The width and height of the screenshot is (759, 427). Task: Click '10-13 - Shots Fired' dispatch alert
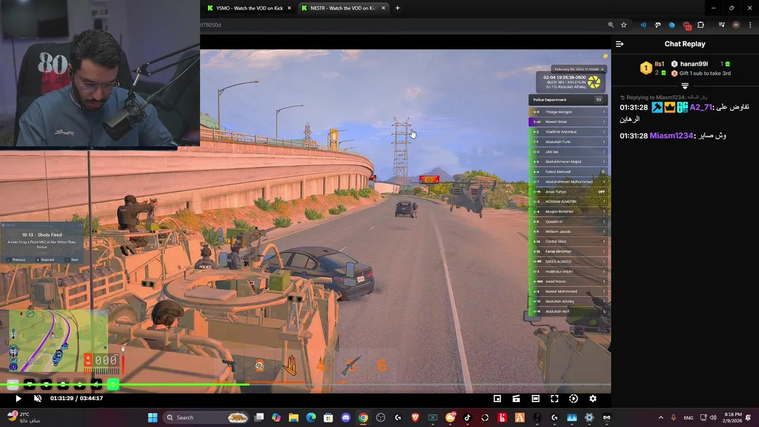pos(42,235)
